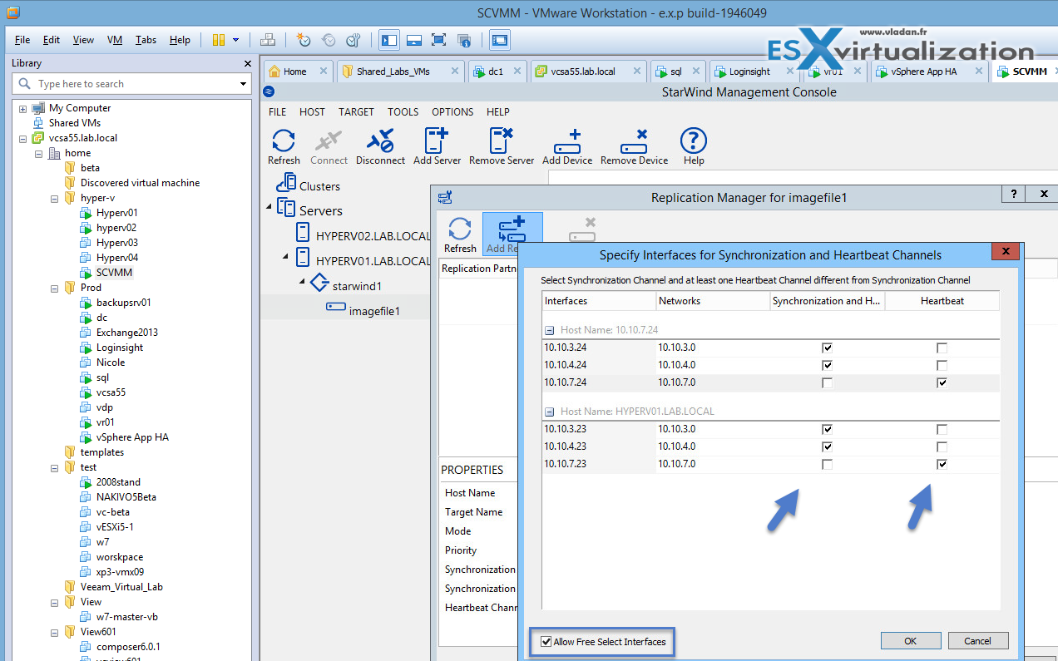Expand My Computer in the library tree
1058x661 pixels.
pos(22,108)
